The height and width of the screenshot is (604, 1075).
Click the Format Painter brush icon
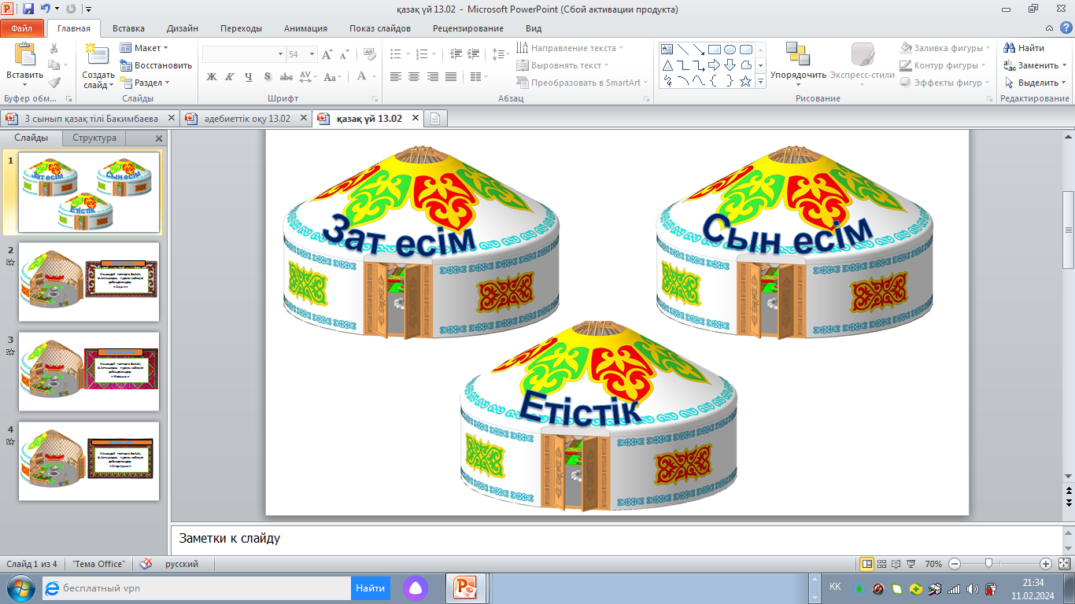(54, 83)
